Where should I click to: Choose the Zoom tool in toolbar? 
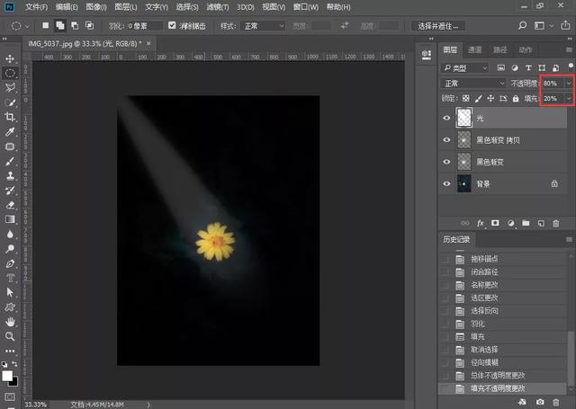pyautogui.click(x=10, y=335)
